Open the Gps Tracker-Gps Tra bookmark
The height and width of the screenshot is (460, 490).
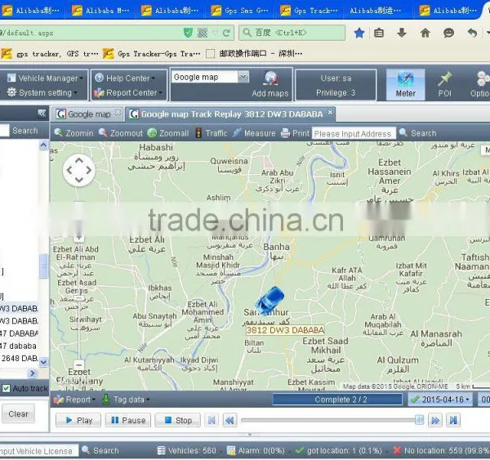coord(152,54)
